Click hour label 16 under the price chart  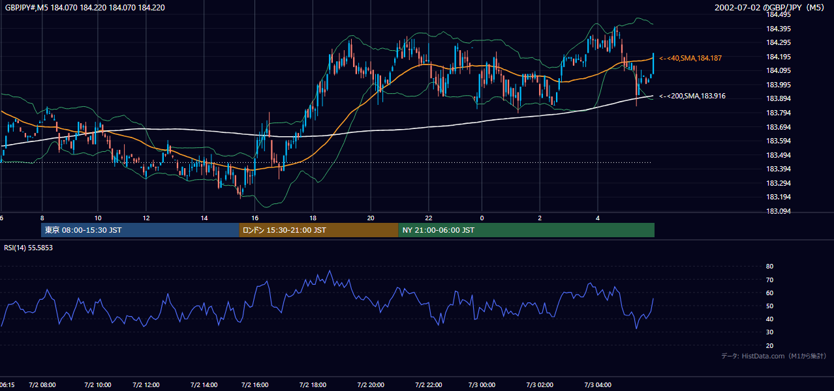[x=255, y=218]
